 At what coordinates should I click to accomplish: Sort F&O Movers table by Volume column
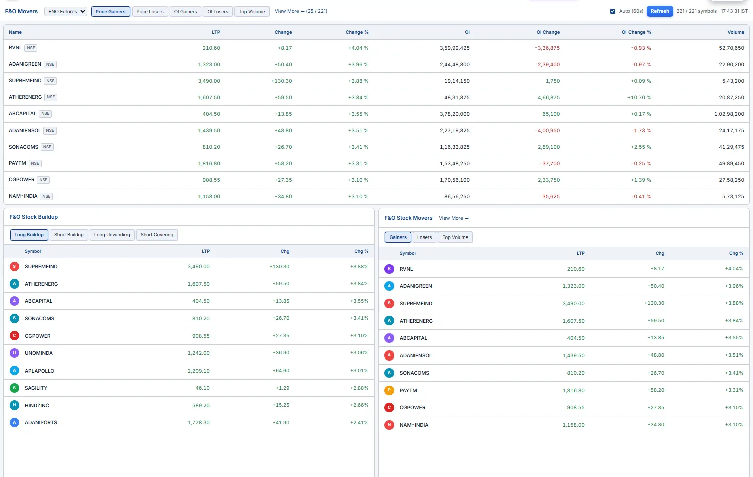pyautogui.click(x=736, y=32)
